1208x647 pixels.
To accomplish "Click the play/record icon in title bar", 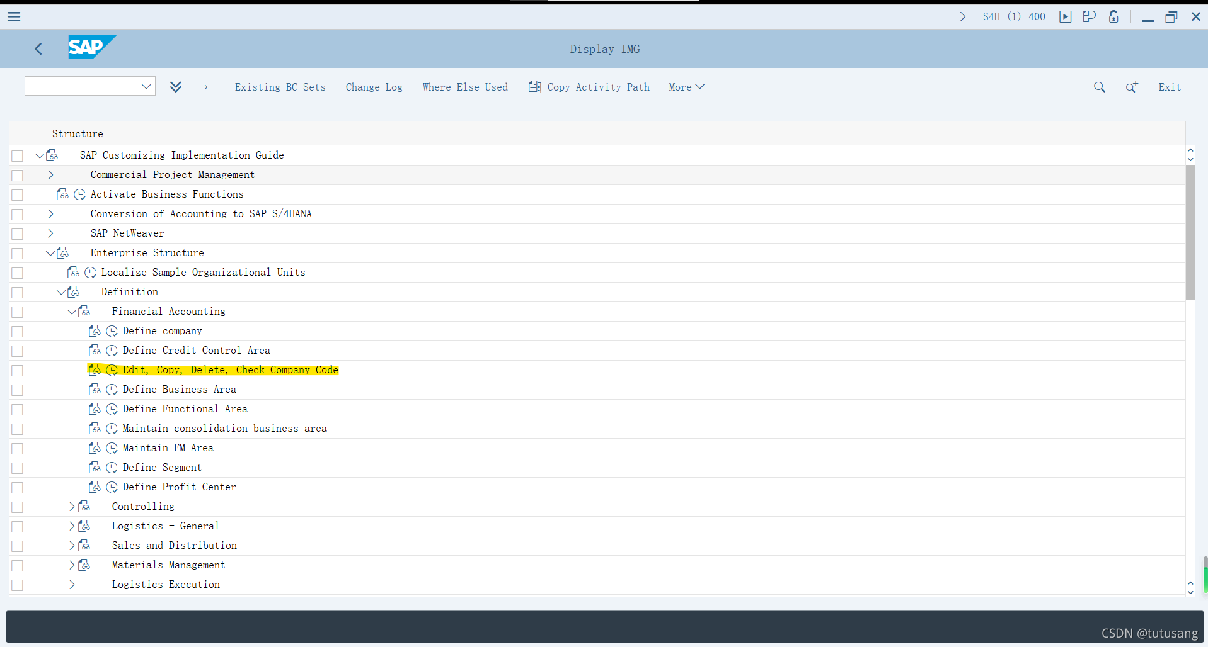I will pyautogui.click(x=1065, y=16).
